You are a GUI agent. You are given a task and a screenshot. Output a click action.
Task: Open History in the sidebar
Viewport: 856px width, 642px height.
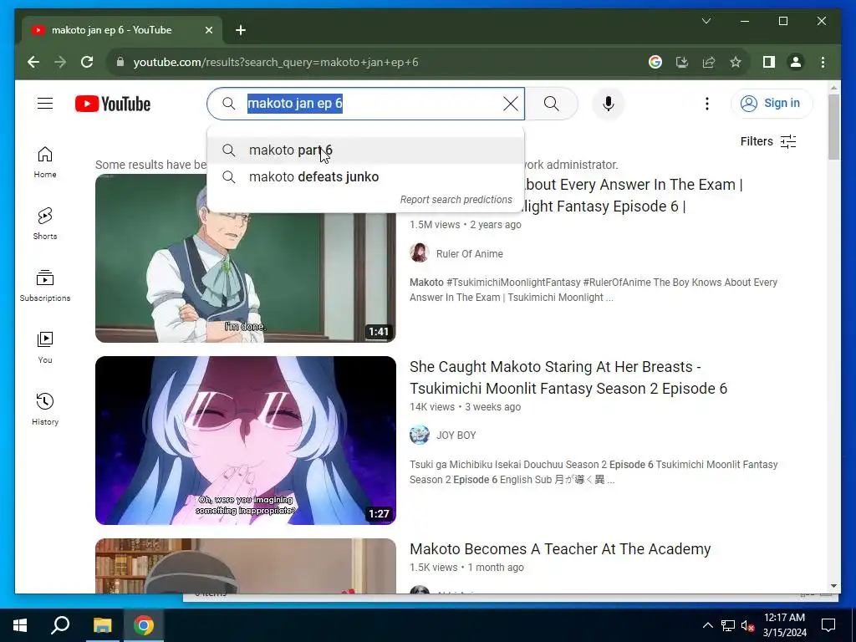point(45,409)
